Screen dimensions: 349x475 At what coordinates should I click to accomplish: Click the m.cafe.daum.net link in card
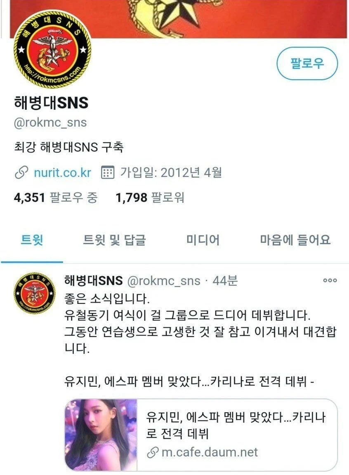tap(209, 452)
